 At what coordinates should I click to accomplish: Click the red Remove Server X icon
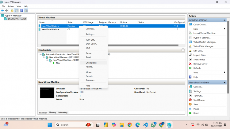tap(190, 64)
